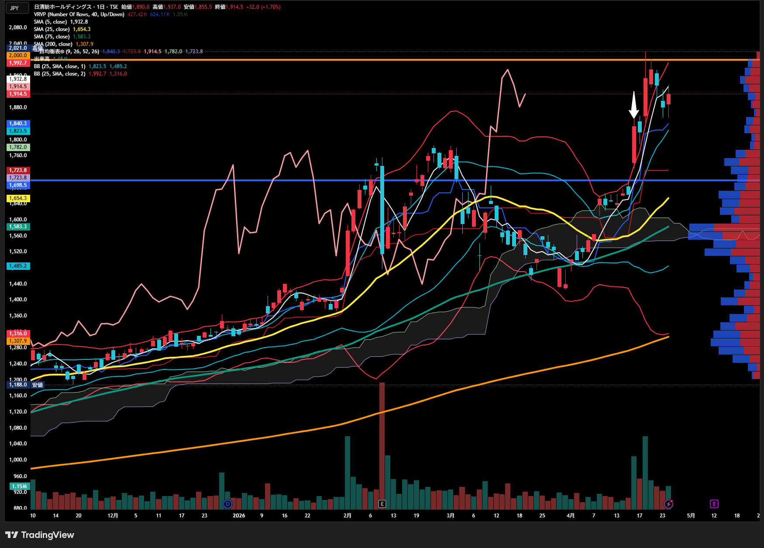Open the JPY currency selector

click(x=15, y=8)
